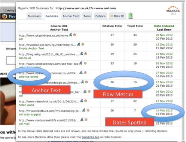186x142 pixels.
Task: Click gear icon beside seotakeaways.com URL
Action: pyautogui.click(x=85, y=63)
